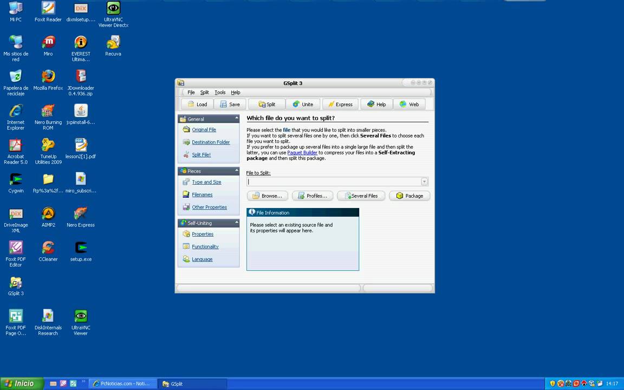
Task: Click the Destination Folder icon
Action: (x=186, y=142)
